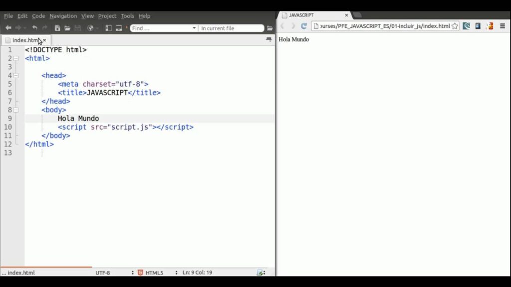This screenshot has width=511, height=287.
Task: Toggle the bottom panel monitor icon
Action: [x=119, y=28]
